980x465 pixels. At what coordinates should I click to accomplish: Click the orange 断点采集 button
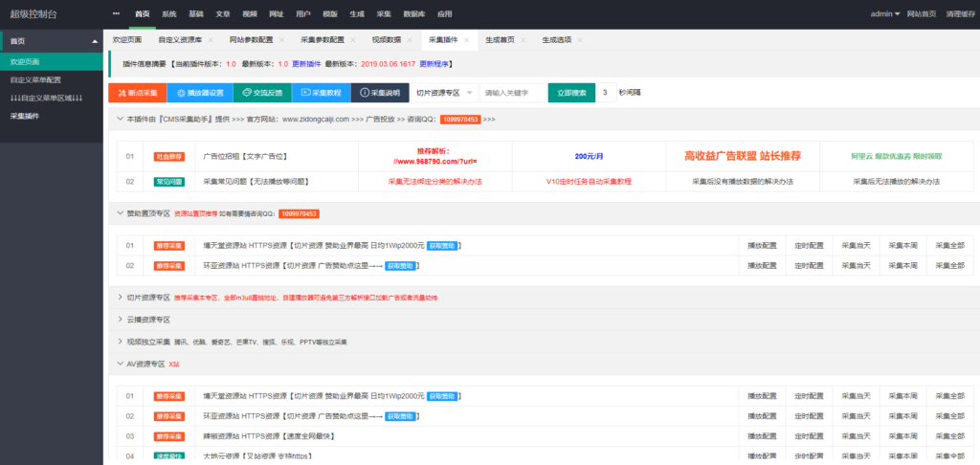click(137, 93)
